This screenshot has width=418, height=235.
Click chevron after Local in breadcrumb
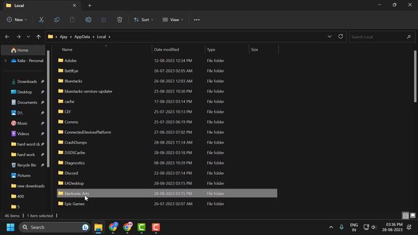pyautogui.click(x=109, y=37)
